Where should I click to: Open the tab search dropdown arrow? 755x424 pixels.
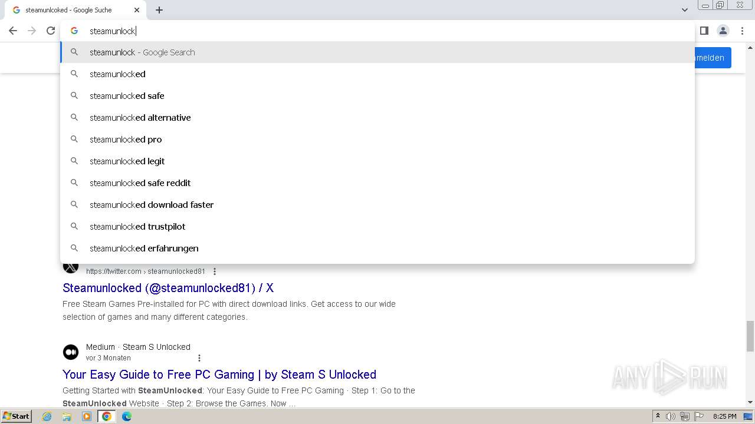coord(684,10)
